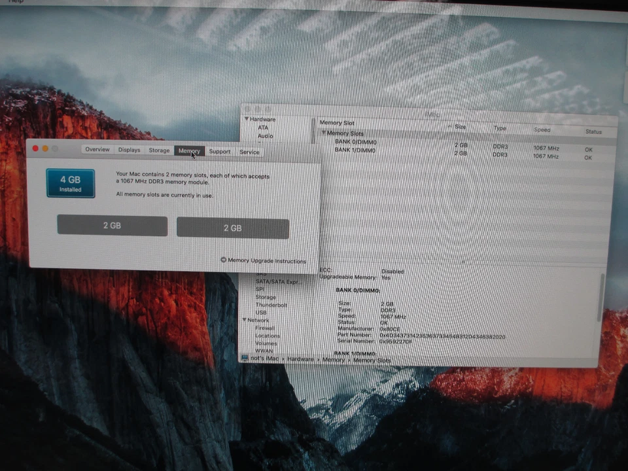The image size is (628, 471).
Task: Click Memory Slots in the path bar
Action: (372, 360)
